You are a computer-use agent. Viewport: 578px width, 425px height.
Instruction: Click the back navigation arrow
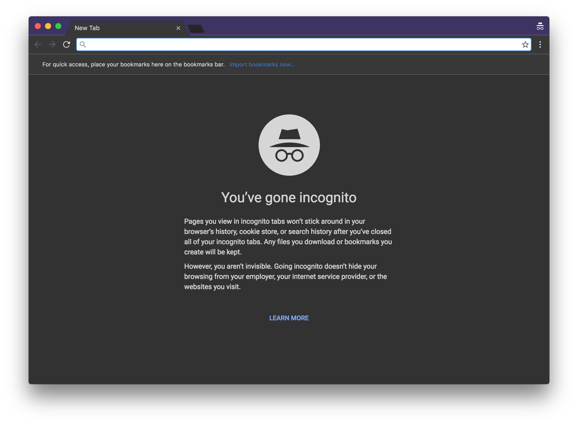pyautogui.click(x=38, y=44)
